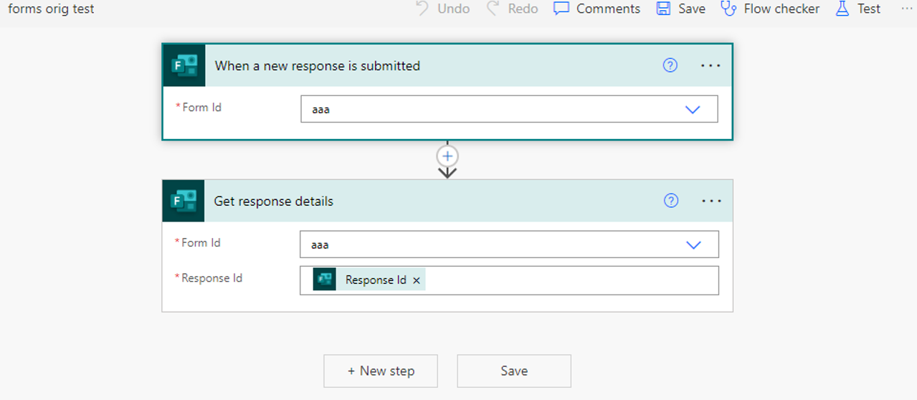Click the Undo arrow icon
The height and width of the screenshot is (400, 917).
click(x=422, y=9)
